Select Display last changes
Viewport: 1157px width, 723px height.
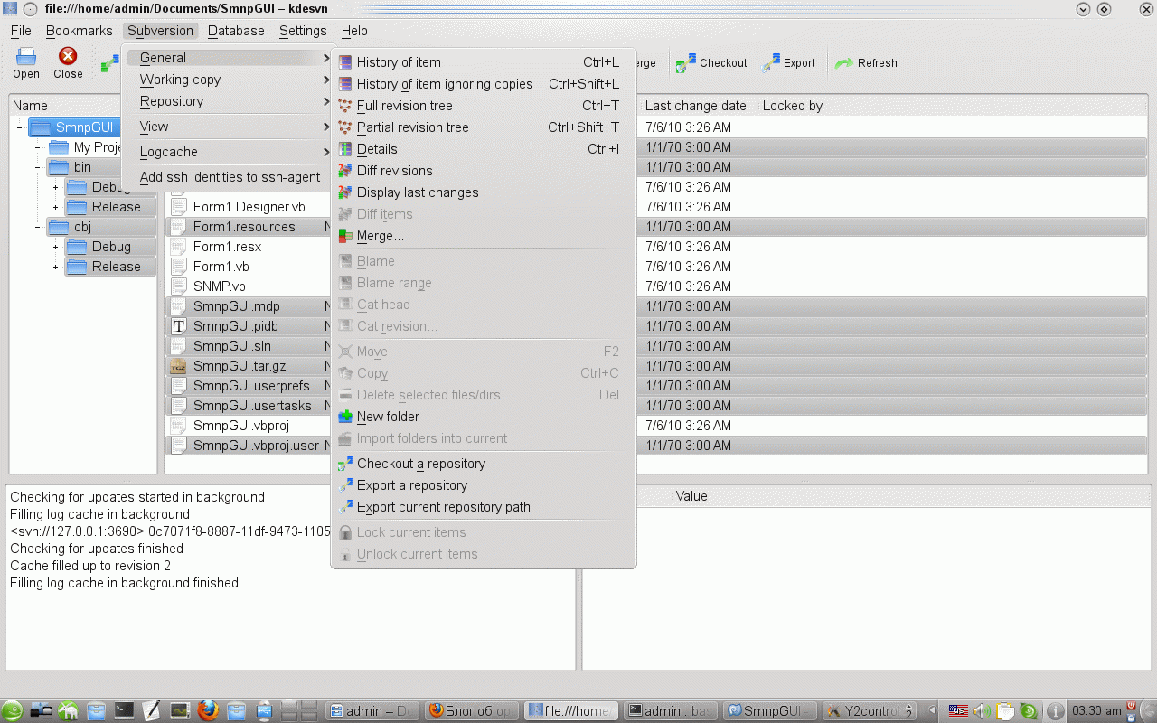click(484, 192)
